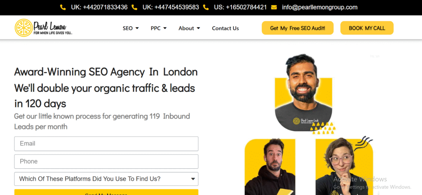422x195 pixels.
Task: Click the US number phone icon
Action: click(x=206, y=7)
